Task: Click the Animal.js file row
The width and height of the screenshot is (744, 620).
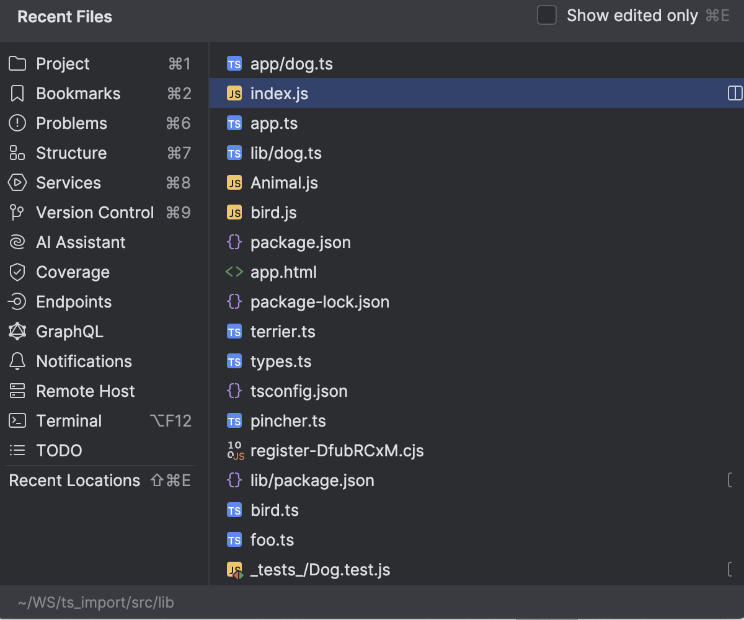Action: pos(283,182)
